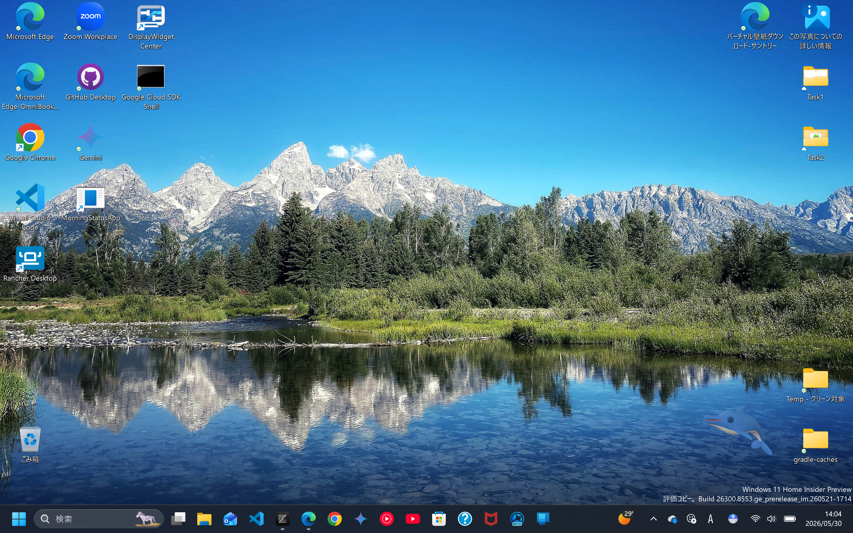Toggle the IME input mode A indicator
Viewport: 853px width, 533px height.
(711, 518)
